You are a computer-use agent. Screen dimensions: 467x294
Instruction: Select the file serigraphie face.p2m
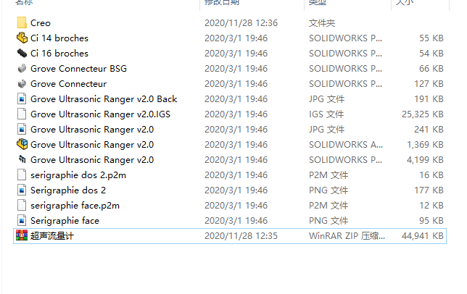pos(75,206)
